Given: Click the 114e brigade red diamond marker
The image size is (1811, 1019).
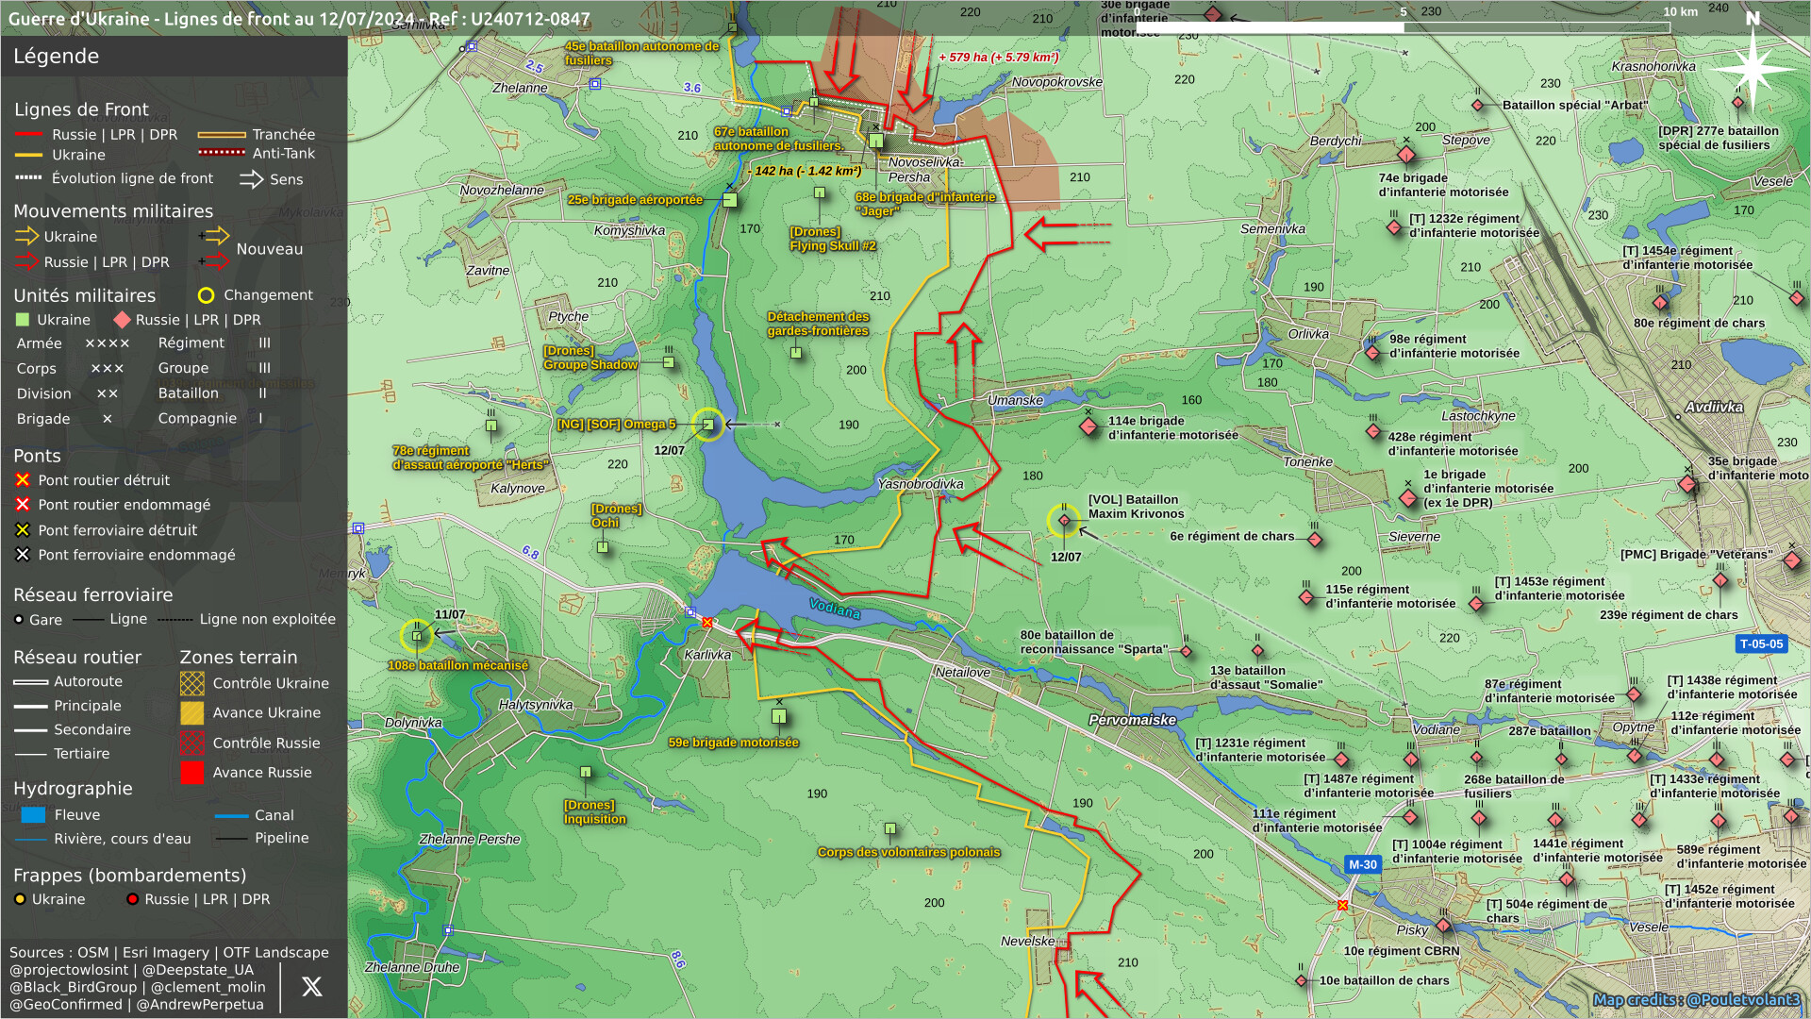Looking at the screenshot, I should click(1088, 426).
